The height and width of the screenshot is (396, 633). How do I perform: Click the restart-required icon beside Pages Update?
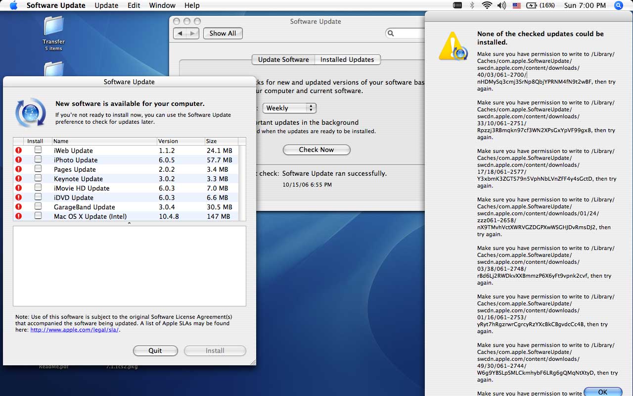pos(19,169)
